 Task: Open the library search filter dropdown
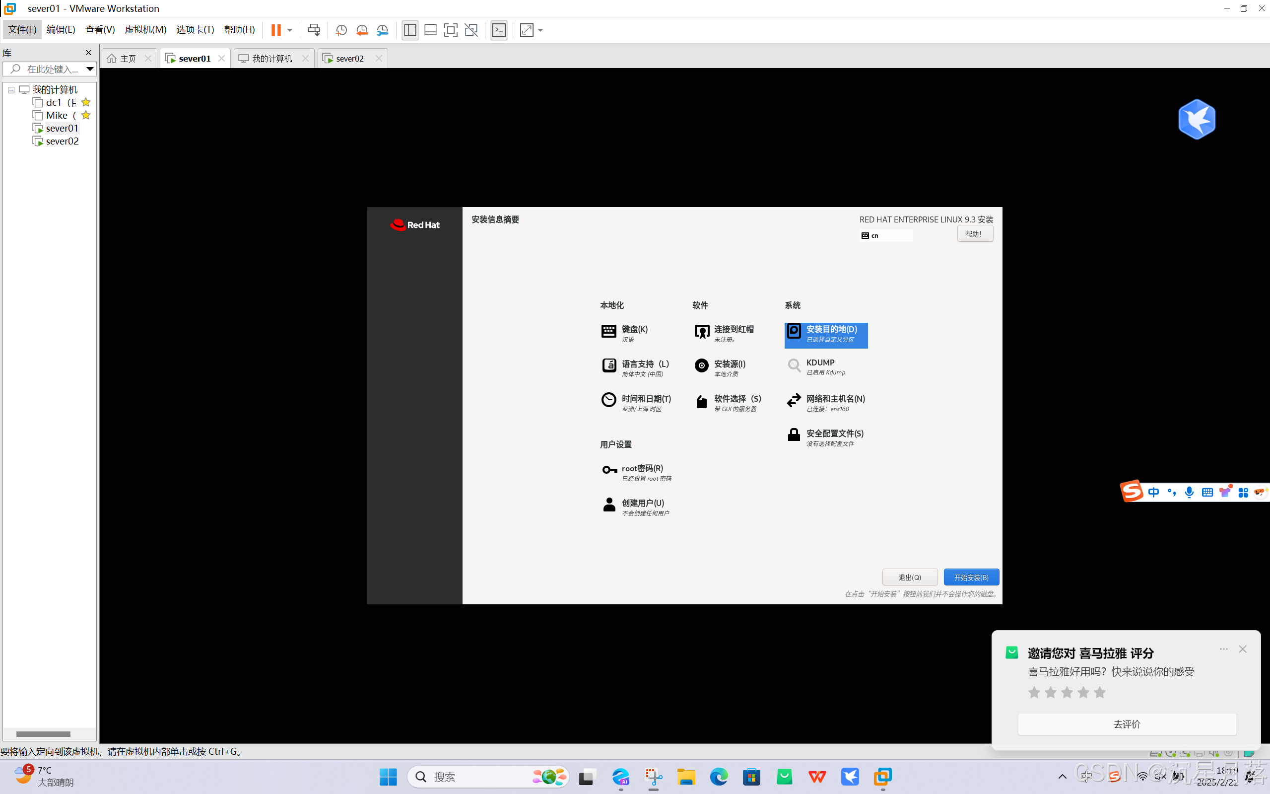[x=90, y=69]
